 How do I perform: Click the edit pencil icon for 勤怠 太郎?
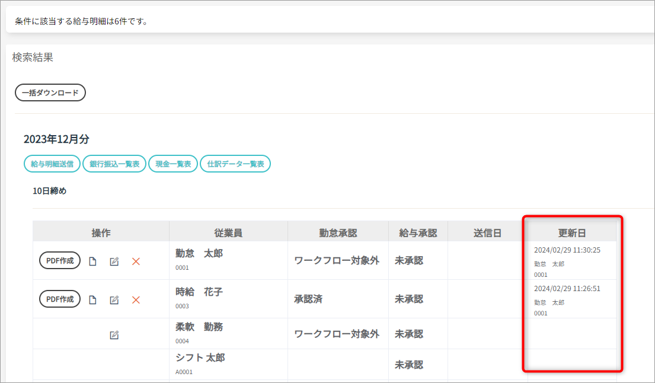coord(114,261)
